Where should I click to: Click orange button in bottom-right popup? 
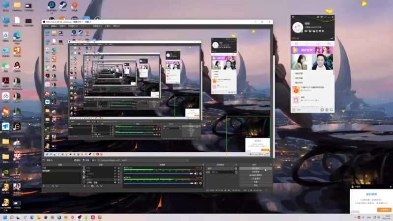click(384, 210)
